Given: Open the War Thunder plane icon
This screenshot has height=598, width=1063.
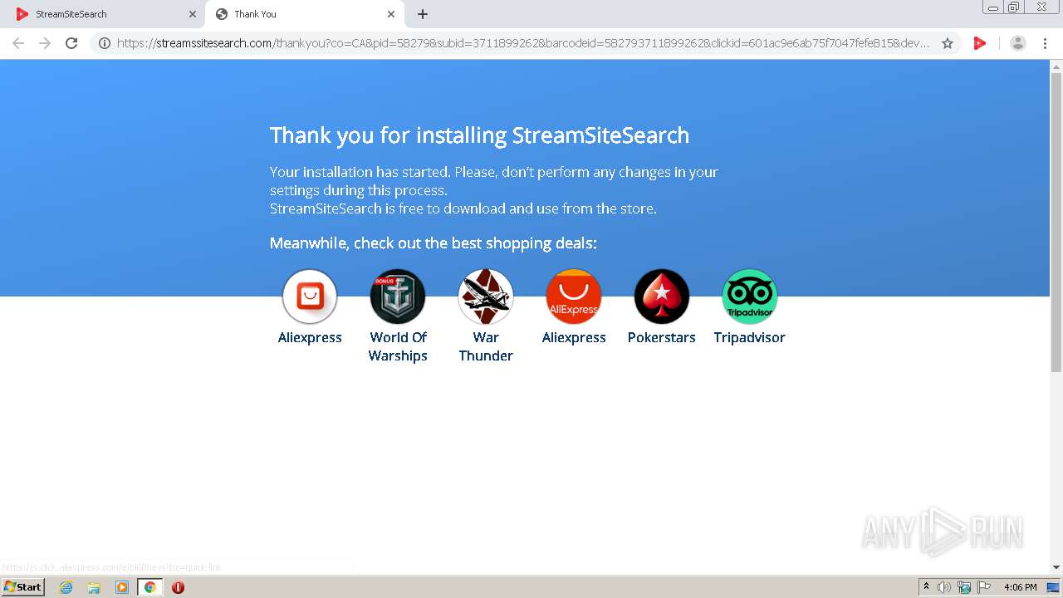Looking at the screenshot, I should pos(486,297).
